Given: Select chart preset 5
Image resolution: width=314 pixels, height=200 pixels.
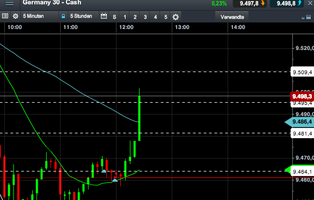Looking at the screenshot, I should tap(166, 17).
